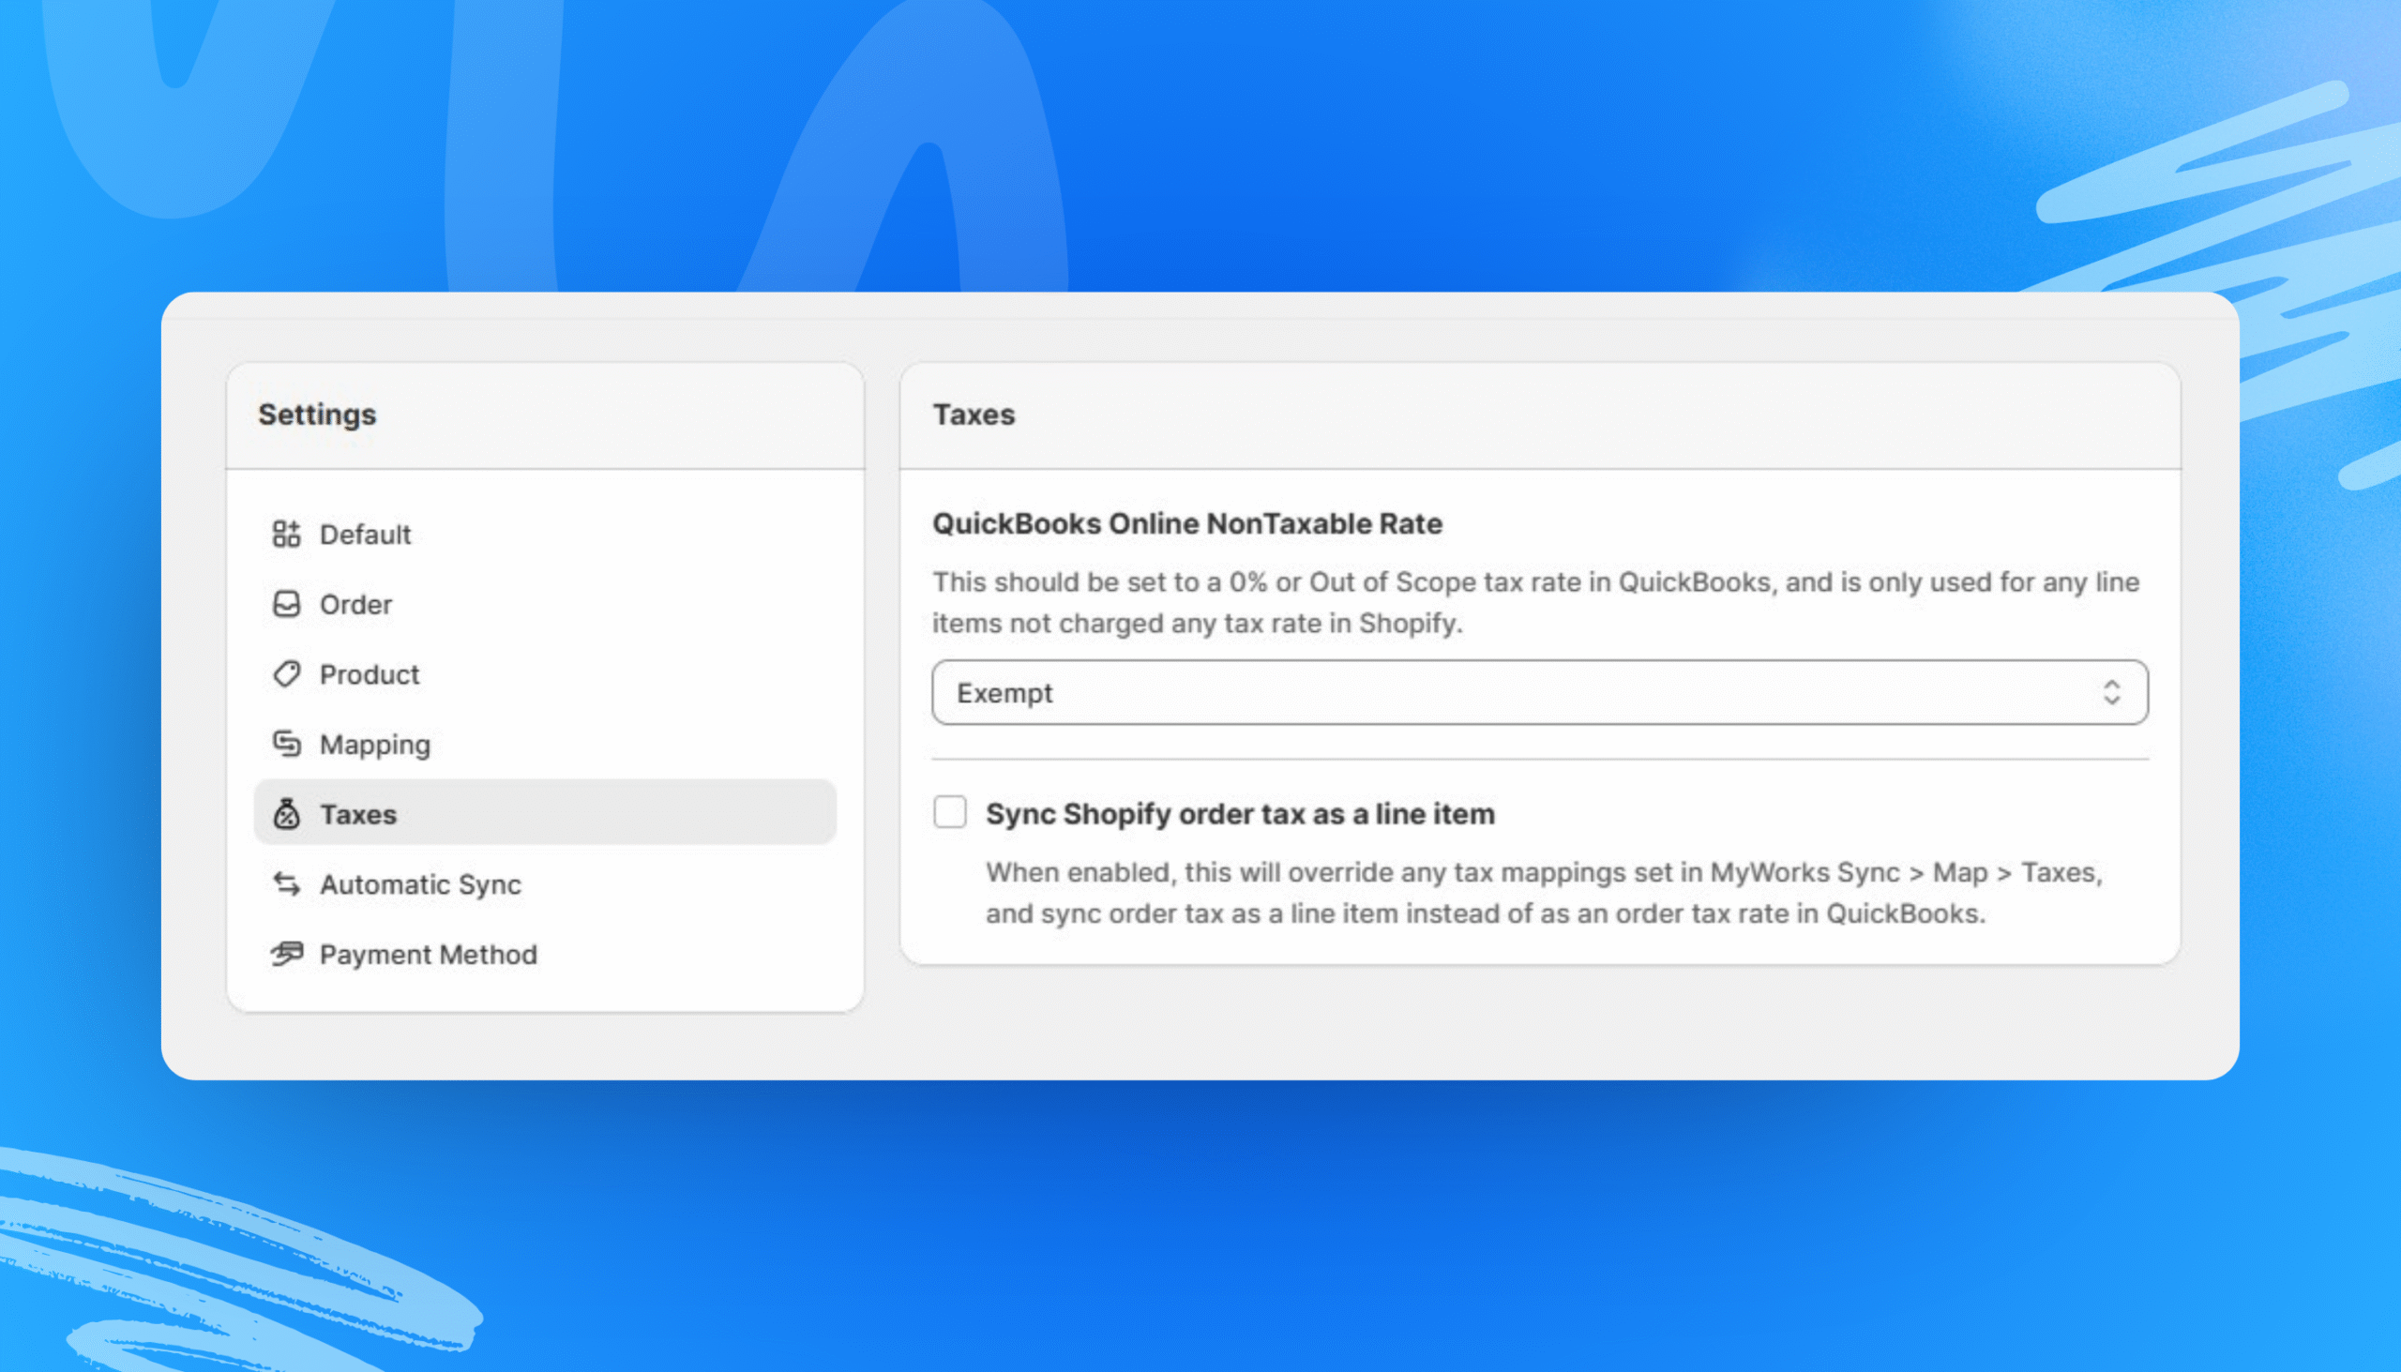Image resolution: width=2401 pixels, height=1372 pixels.
Task: Click the Order inbox icon in sidebar
Action: 285,604
